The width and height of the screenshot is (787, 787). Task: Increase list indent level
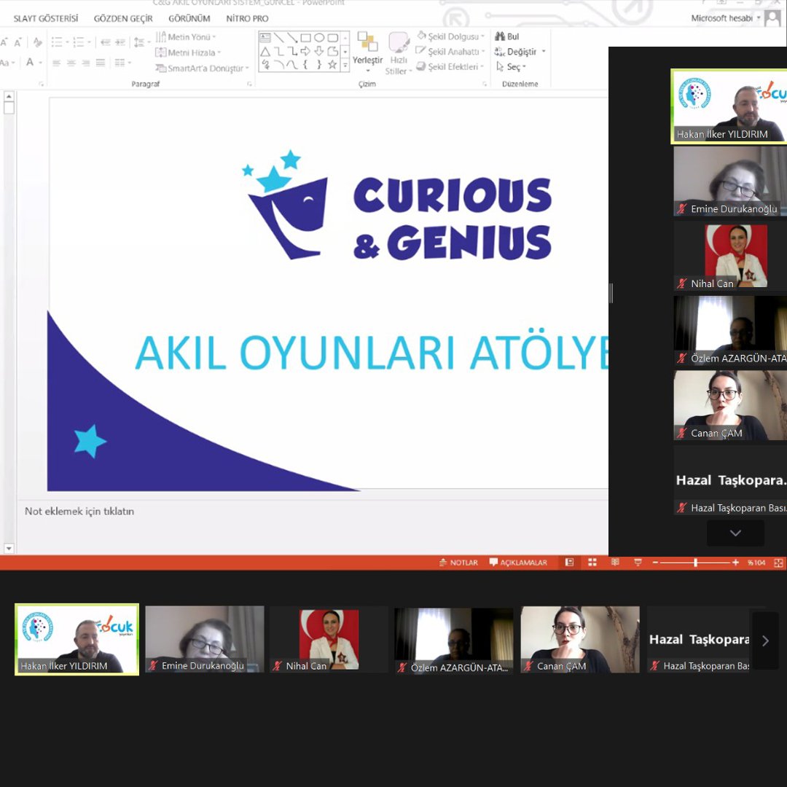tap(120, 42)
